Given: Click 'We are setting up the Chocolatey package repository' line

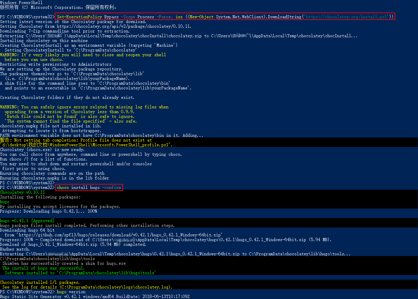Looking at the screenshot, I should 61,69.
